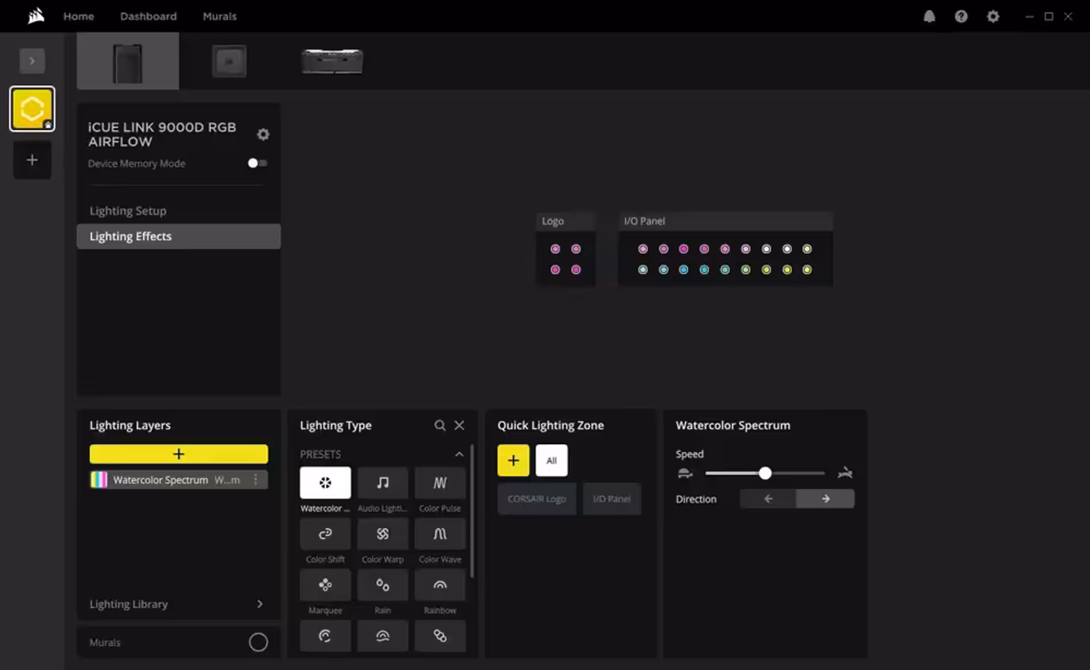The height and width of the screenshot is (670, 1090).
Task: Set direction to left arrow
Action: point(768,499)
